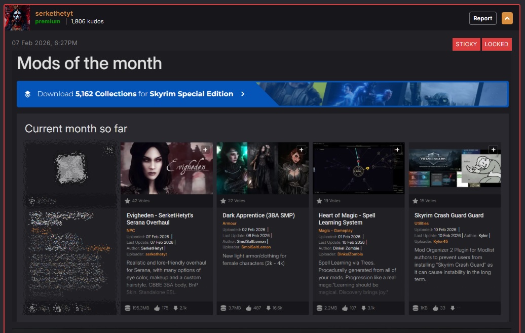Add Skyrim Crash Guard Guard with plus icon
Screen dimensions: 525x333
(493, 150)
